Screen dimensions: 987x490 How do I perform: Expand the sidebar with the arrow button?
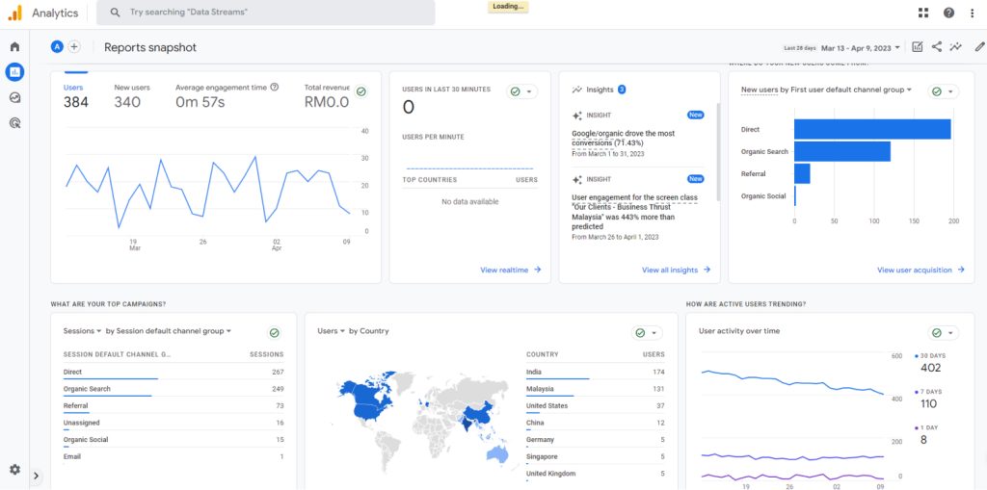[x=36, y=477]
